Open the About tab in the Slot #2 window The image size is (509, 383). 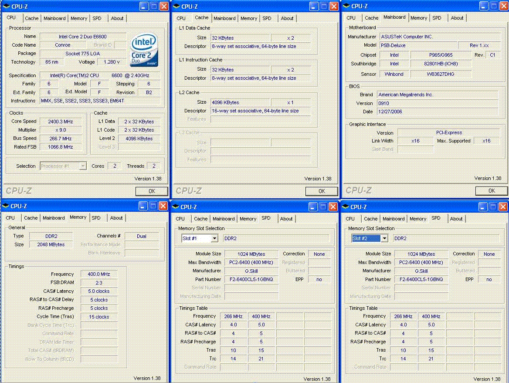point(456,219)
